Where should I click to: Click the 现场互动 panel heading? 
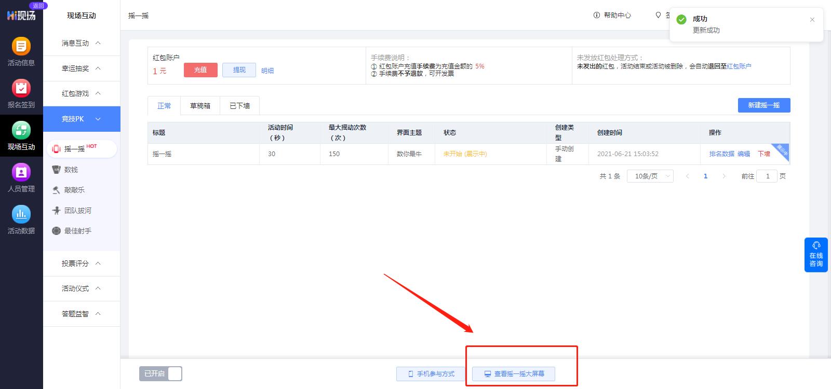82,16
